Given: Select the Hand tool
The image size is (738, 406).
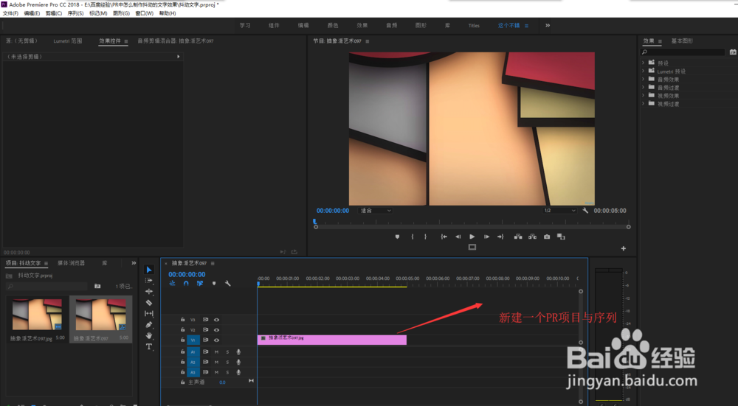Looking at the screenshot, I should point(149,335).
